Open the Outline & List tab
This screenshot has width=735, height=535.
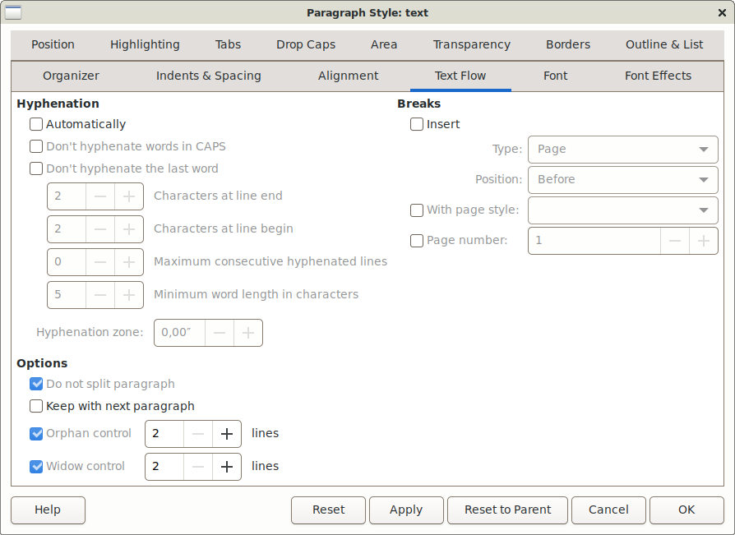pos(664,44)
